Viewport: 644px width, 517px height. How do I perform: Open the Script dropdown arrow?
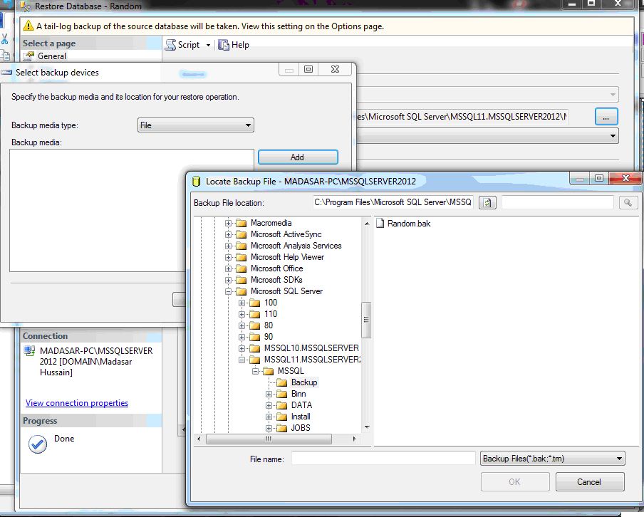coord(209,45)
